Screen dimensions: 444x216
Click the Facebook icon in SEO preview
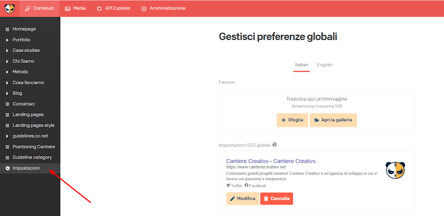[246, 185]
